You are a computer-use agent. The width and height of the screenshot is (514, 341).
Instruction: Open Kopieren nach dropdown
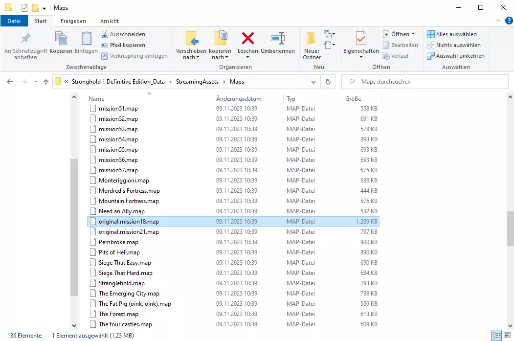pyautogui.click(x=220, y=45)
